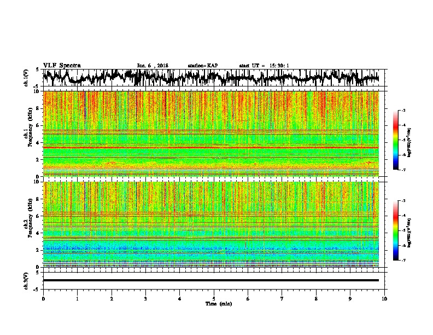Select the date text "Jan. 6 , 2018"
This screenshot has height=335, width=433.
tap(153, 66)
